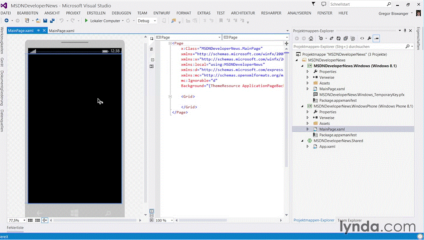This screenshot has height=240, width=424.
Task: Click the Save icon in toolbar
Action: [x=45, y=21]
